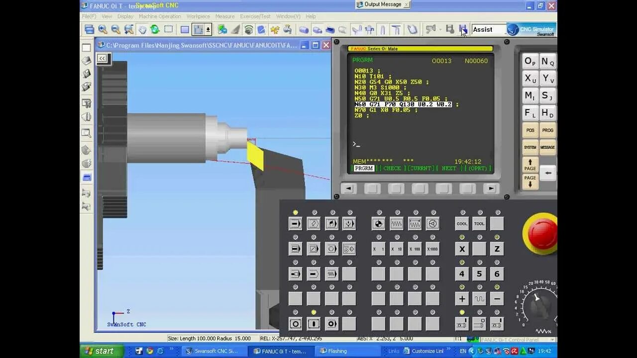Open the Exercise/Test menu
The image size is (637, 358).
pos(256,16)
